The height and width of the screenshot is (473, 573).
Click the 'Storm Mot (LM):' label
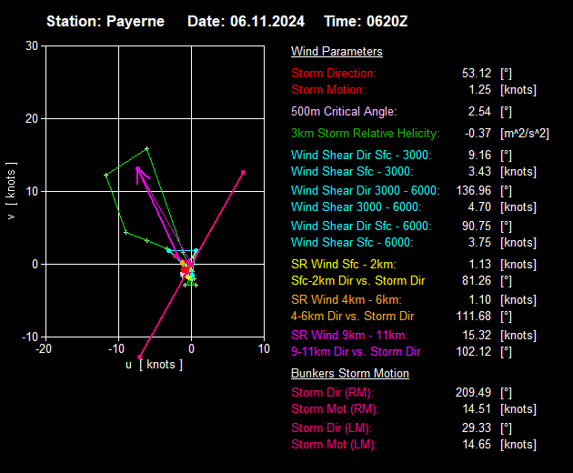click(334, 445)
